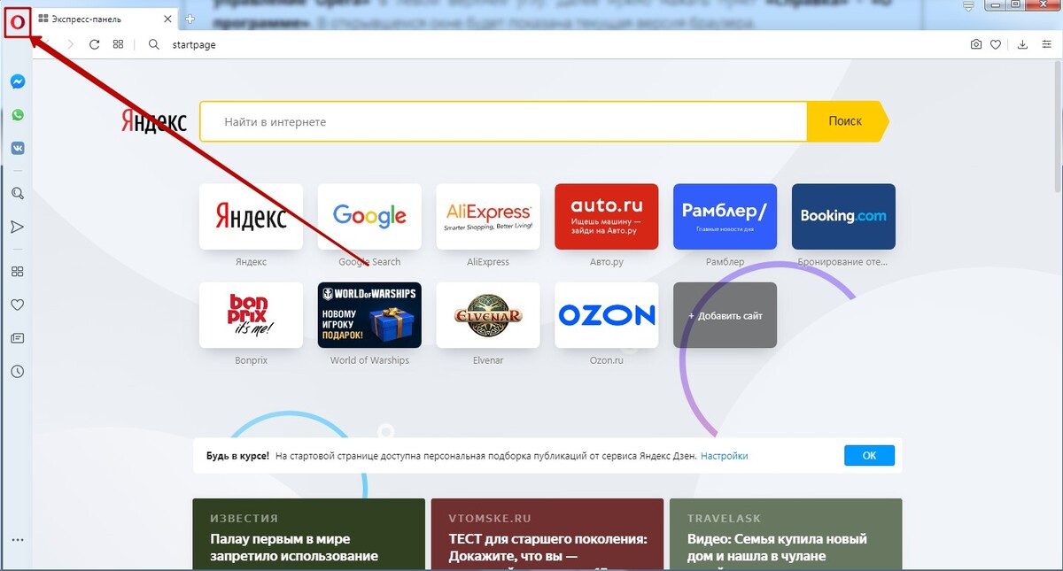The height and width of the screenshot is (571, 1063).
Task: Click the yellow Поиск button
Action: (x=846, y=121)
